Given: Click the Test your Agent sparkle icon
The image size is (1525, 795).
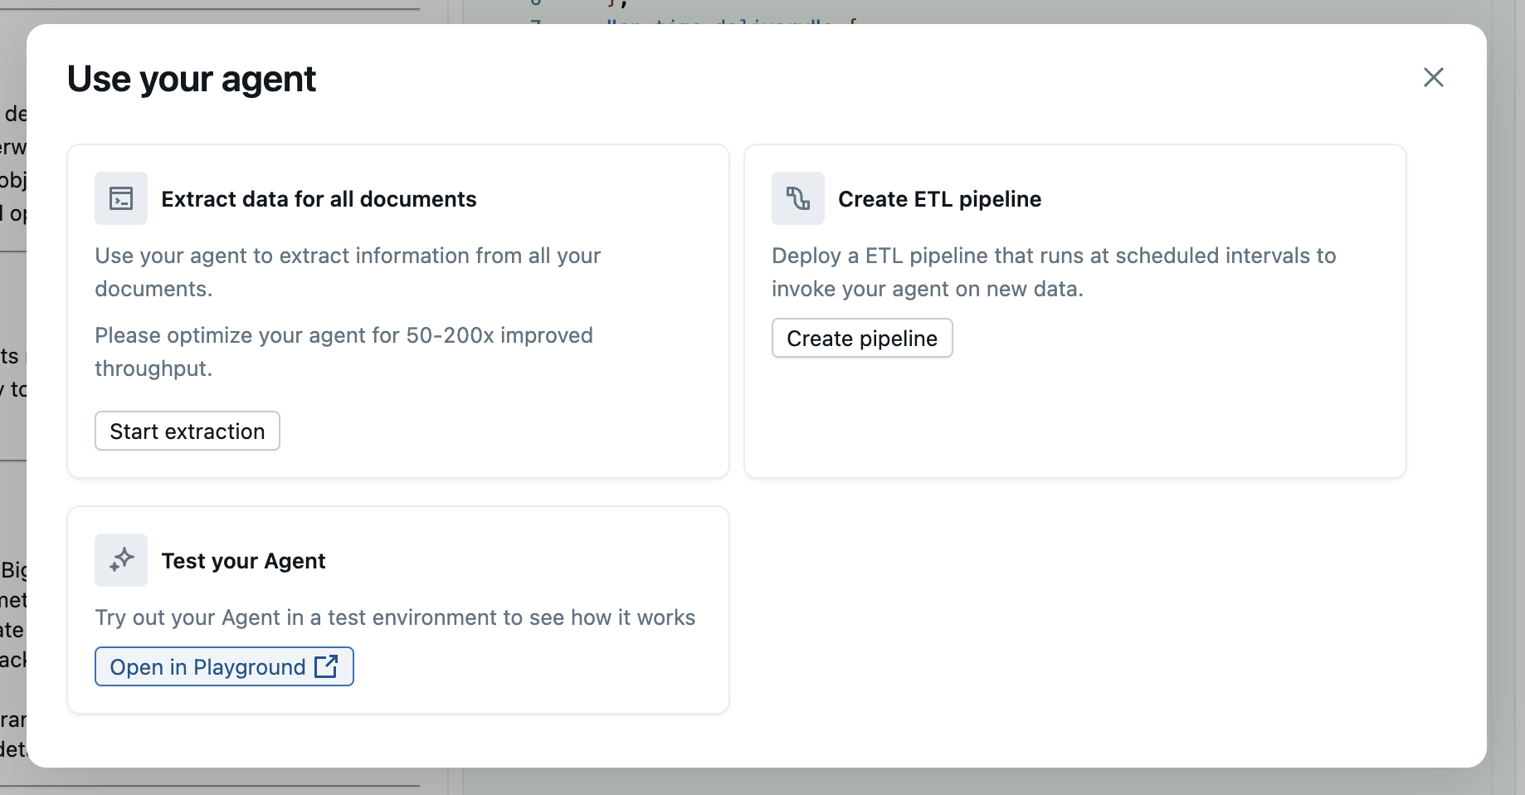Looking at the screenshot, I should pos(121,560).
